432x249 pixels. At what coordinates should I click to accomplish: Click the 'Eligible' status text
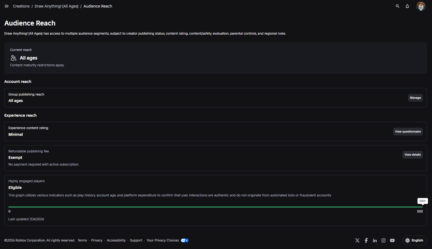15,188
